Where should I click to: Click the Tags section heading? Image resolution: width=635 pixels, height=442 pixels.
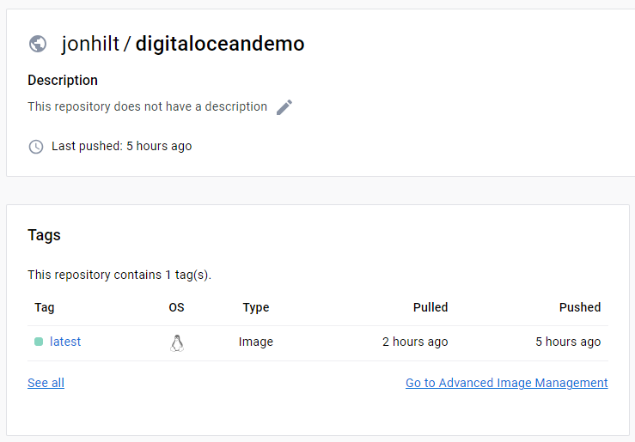[x=44, y=235]
